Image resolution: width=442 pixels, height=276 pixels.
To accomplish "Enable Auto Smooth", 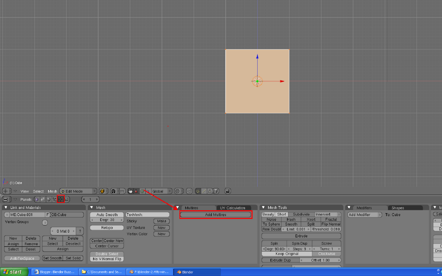I will (x=107, y=214).
